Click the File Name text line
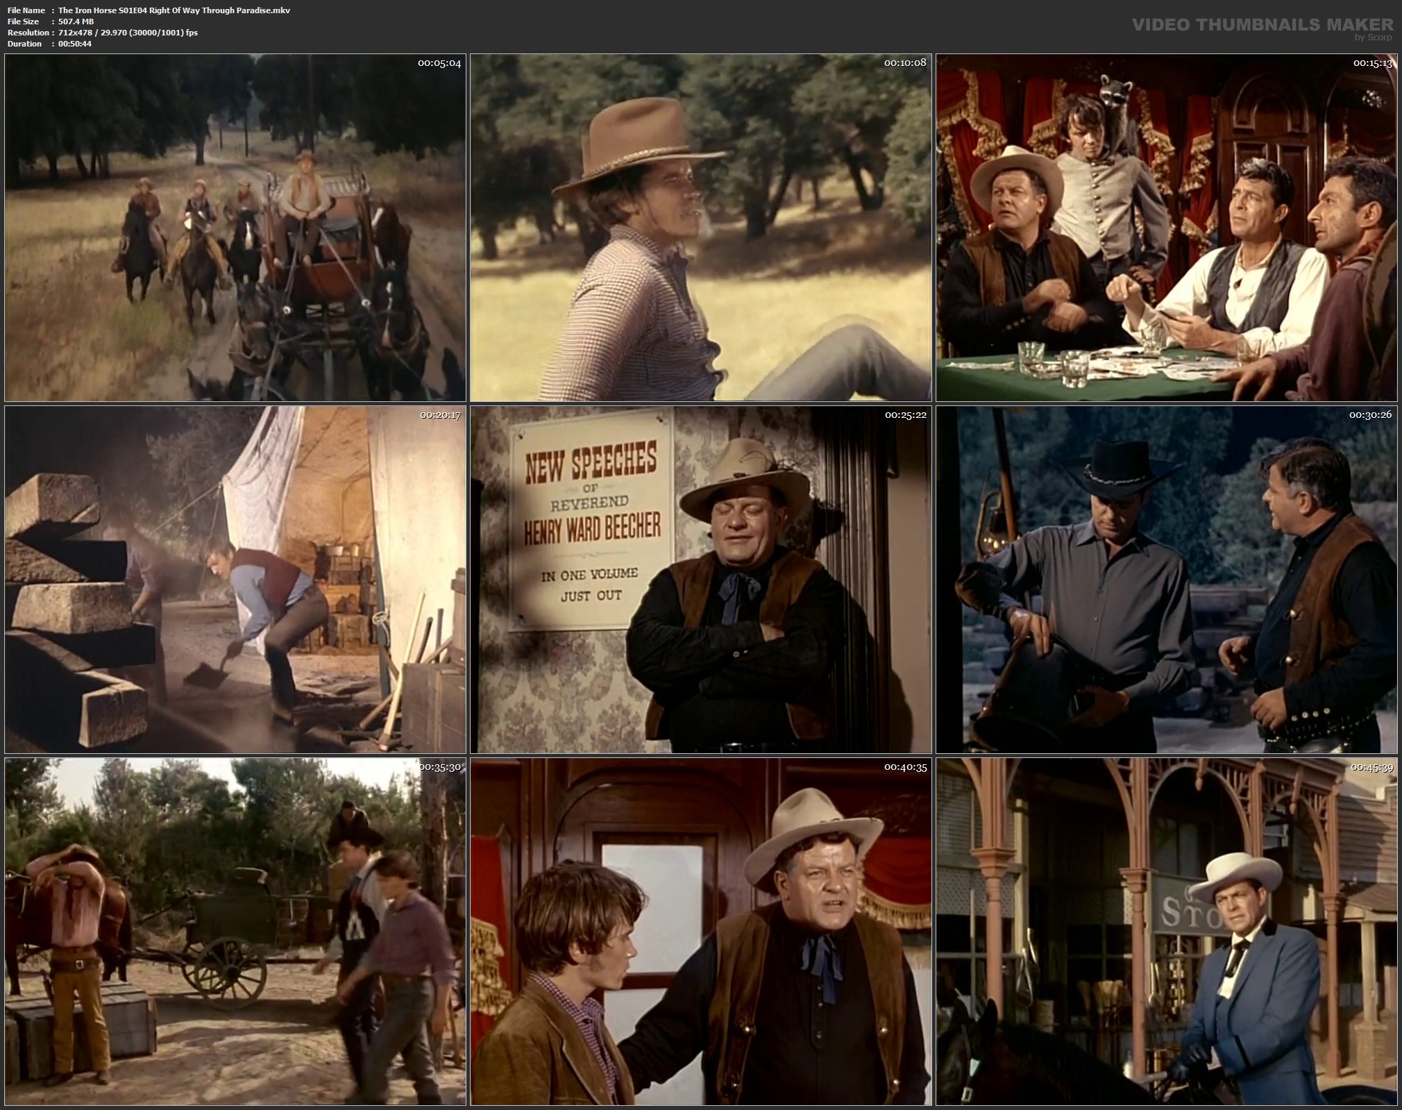The height and width of the screenshot is (1110, 1402). coord(149,10)
